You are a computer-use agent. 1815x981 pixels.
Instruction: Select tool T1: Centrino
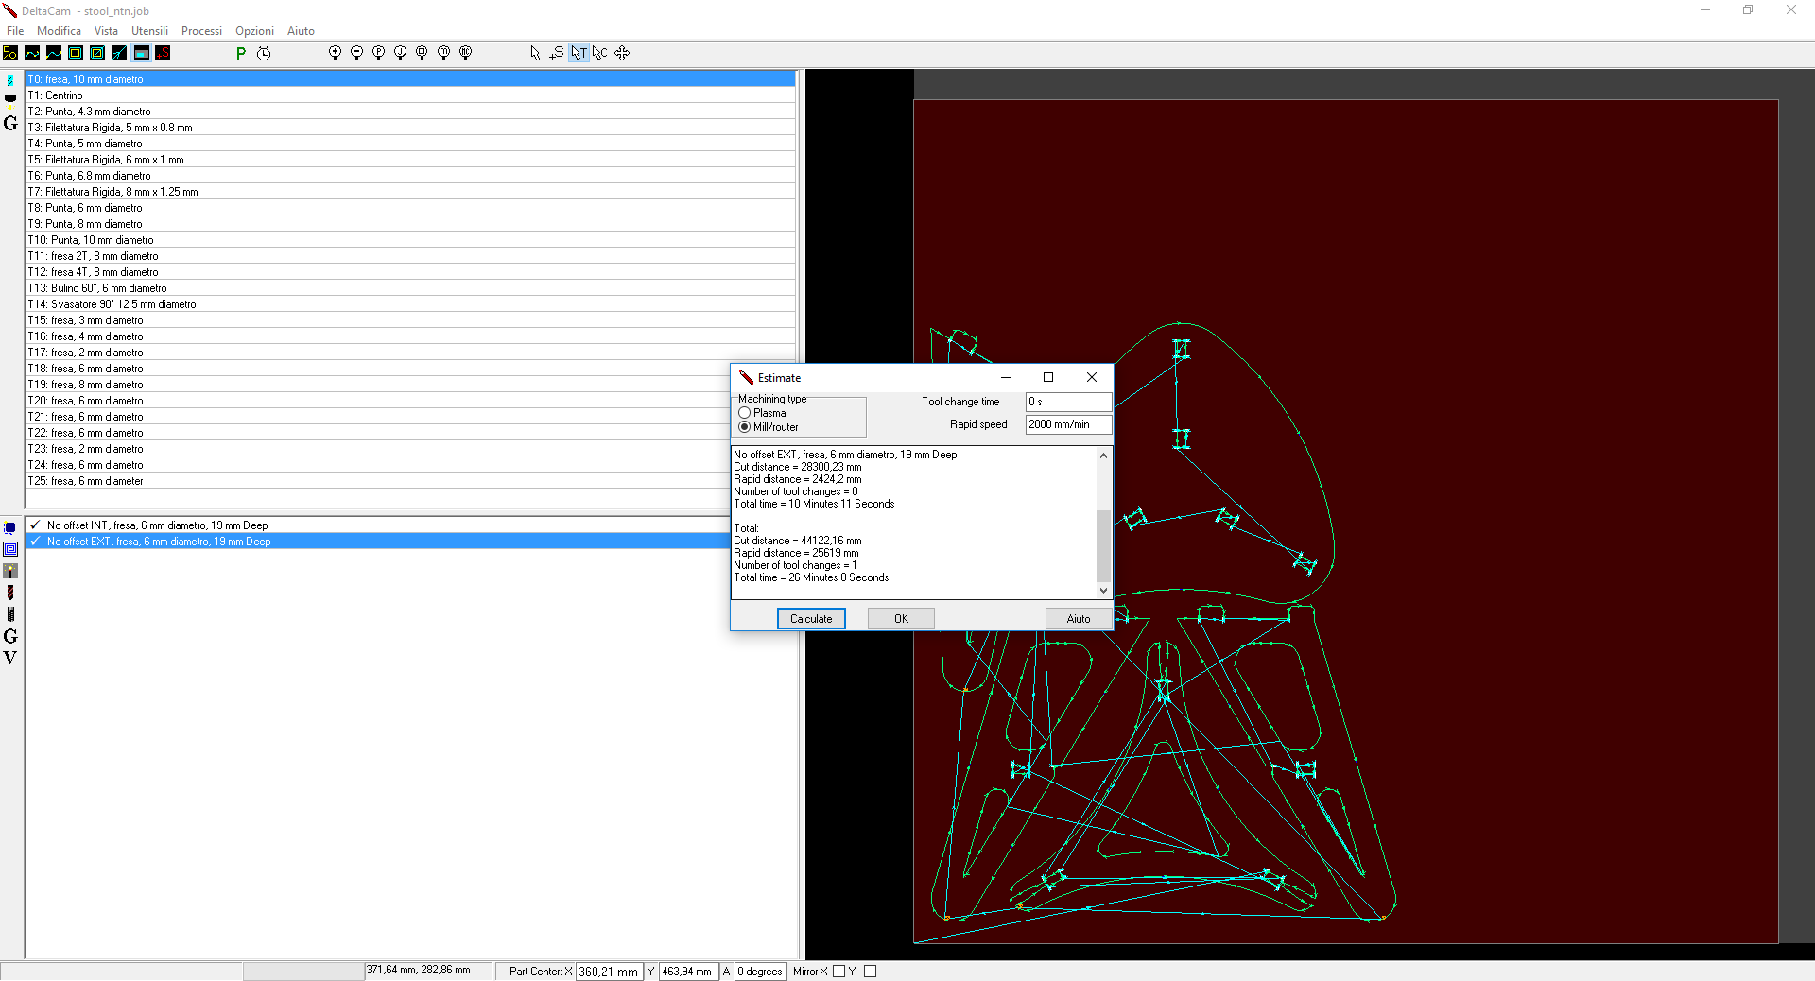(410, 95)
